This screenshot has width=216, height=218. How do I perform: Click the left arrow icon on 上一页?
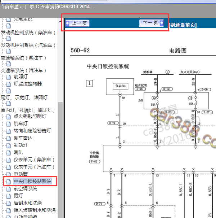[68, 23]
